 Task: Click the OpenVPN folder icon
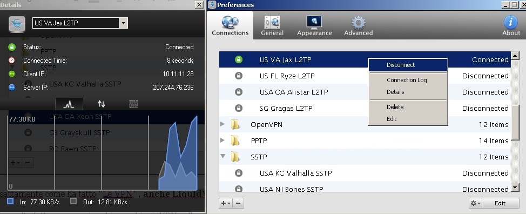[x=235, y=124]
